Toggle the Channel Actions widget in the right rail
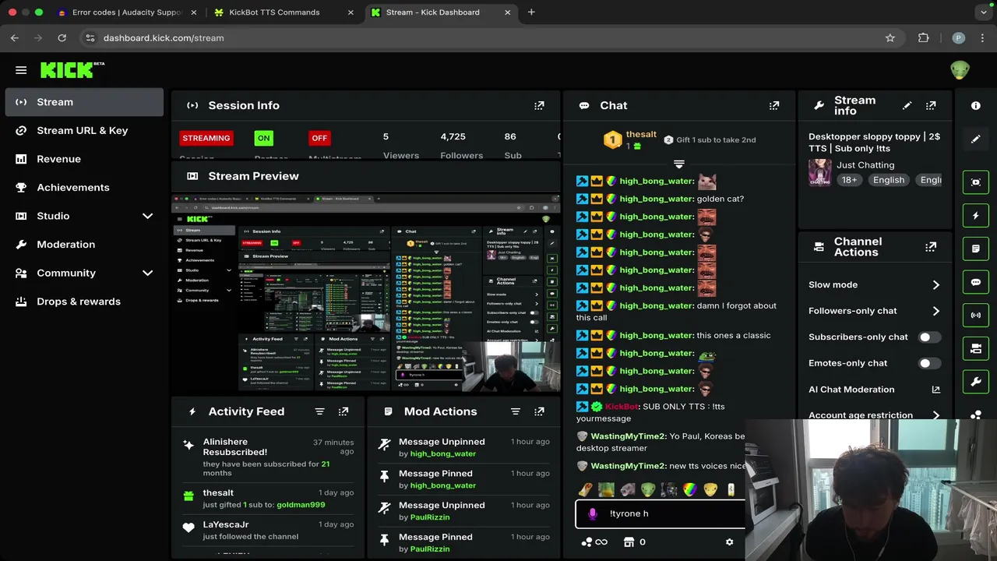The height and width of the screenshot is (561, 997). 976,349
